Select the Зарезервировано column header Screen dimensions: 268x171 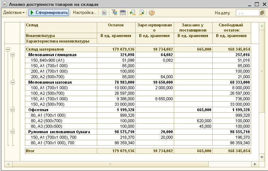tap(155, 28)
